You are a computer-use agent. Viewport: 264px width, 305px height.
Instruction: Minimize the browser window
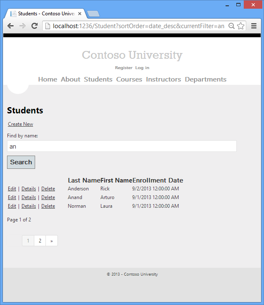227,5
